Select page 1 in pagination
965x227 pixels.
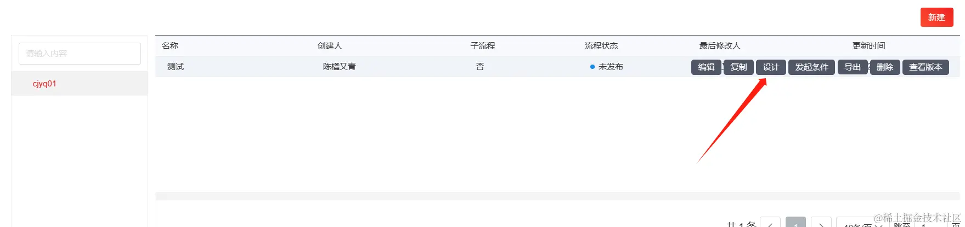795,223
